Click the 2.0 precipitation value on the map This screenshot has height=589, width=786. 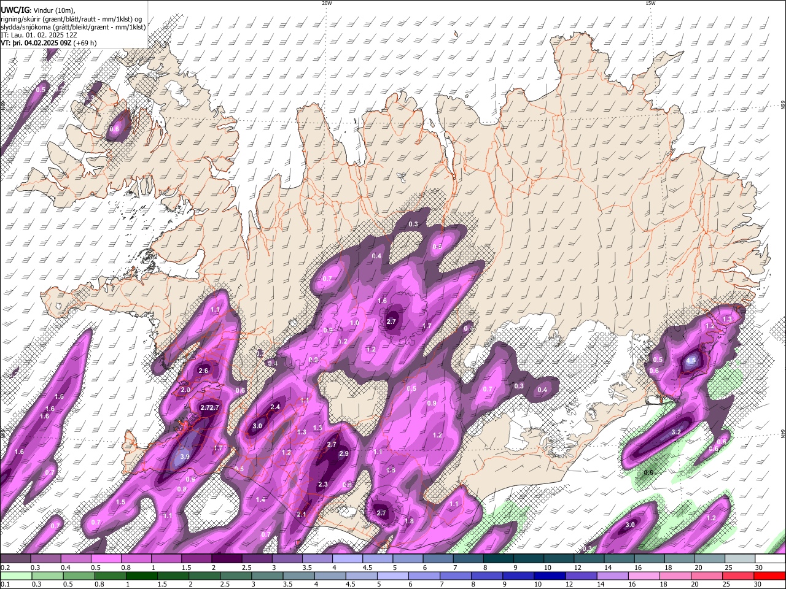[185, 390]
